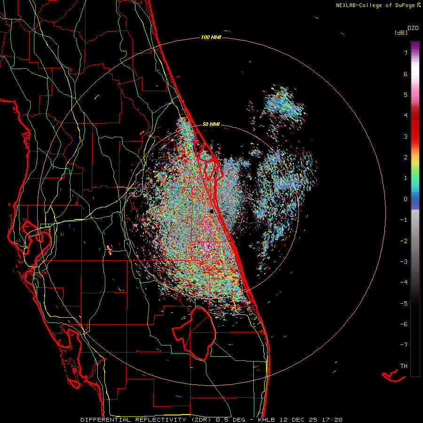Viewport: 423px width, 423px height.
Task: Click the 17:20 timestamp
Action: pyautogui.click(x=332, y=420)
